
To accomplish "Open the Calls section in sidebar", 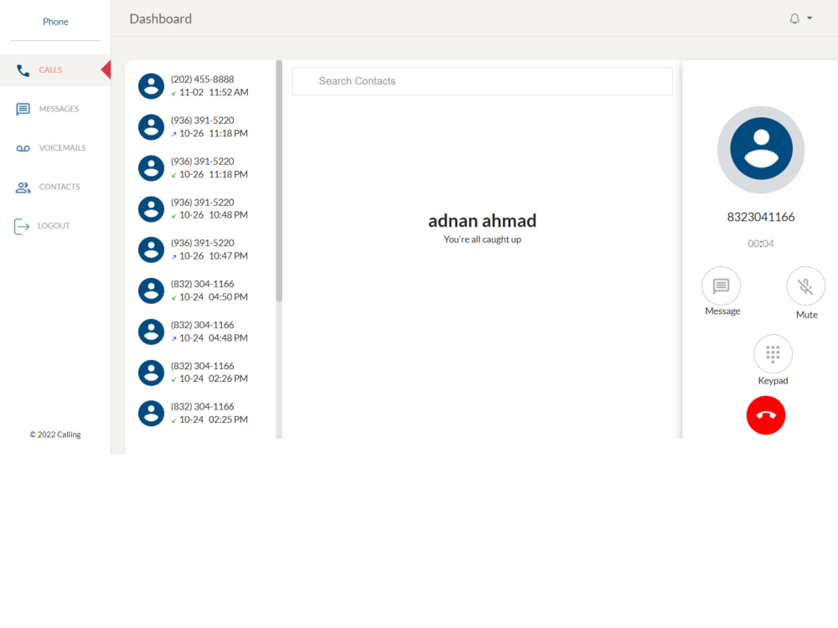I will [55, 70].
